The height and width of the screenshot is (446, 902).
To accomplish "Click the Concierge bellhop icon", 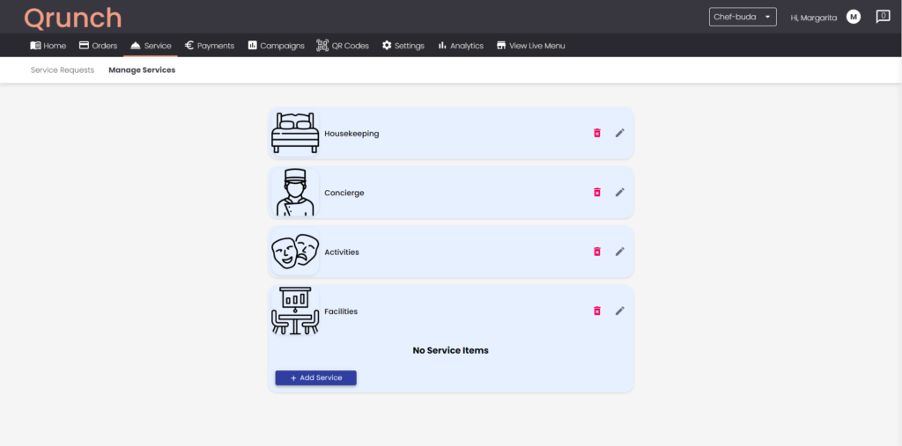I will click(295, 192).
